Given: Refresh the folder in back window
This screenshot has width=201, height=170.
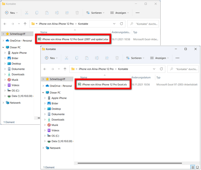Looking at the screenshot, I should click(121, 24).
